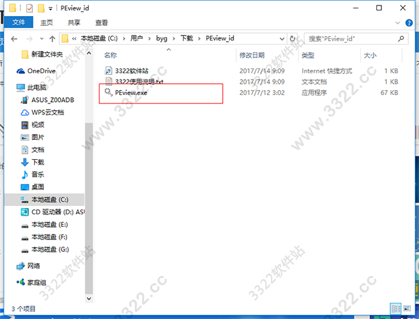This screenshot has width=419, height=319.
Task: Select the 3322软件站 shortcut file
Action: (x=131, y=71)
